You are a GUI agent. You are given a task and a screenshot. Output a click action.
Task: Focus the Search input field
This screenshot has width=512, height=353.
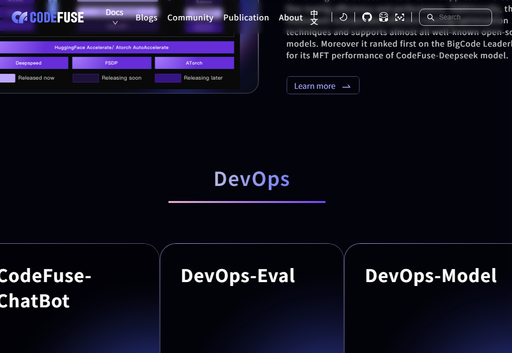click(456, 17)
